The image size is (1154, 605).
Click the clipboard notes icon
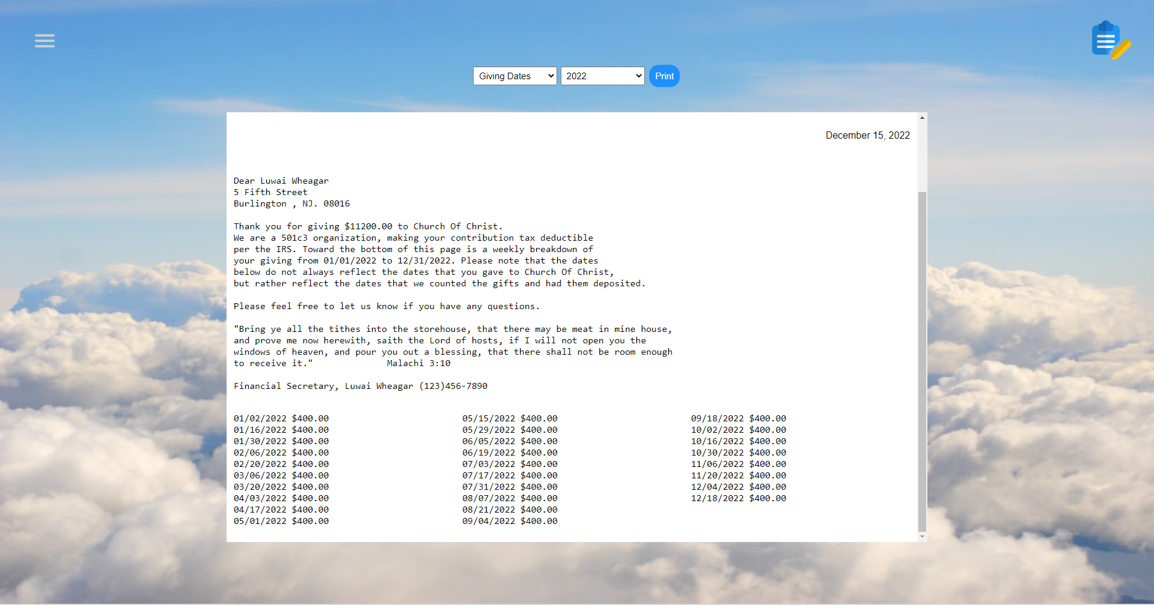1111,40
